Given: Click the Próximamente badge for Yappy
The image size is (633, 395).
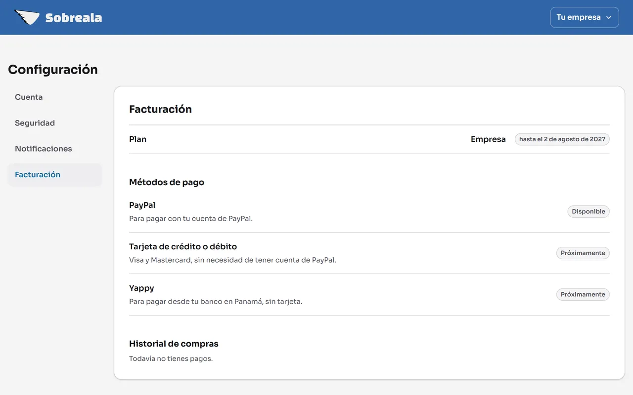Looking at the screenshot, I should click(583, 294).
